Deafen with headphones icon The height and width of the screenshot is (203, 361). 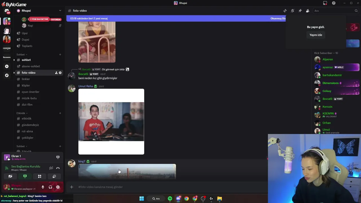[x=50, y=187]
